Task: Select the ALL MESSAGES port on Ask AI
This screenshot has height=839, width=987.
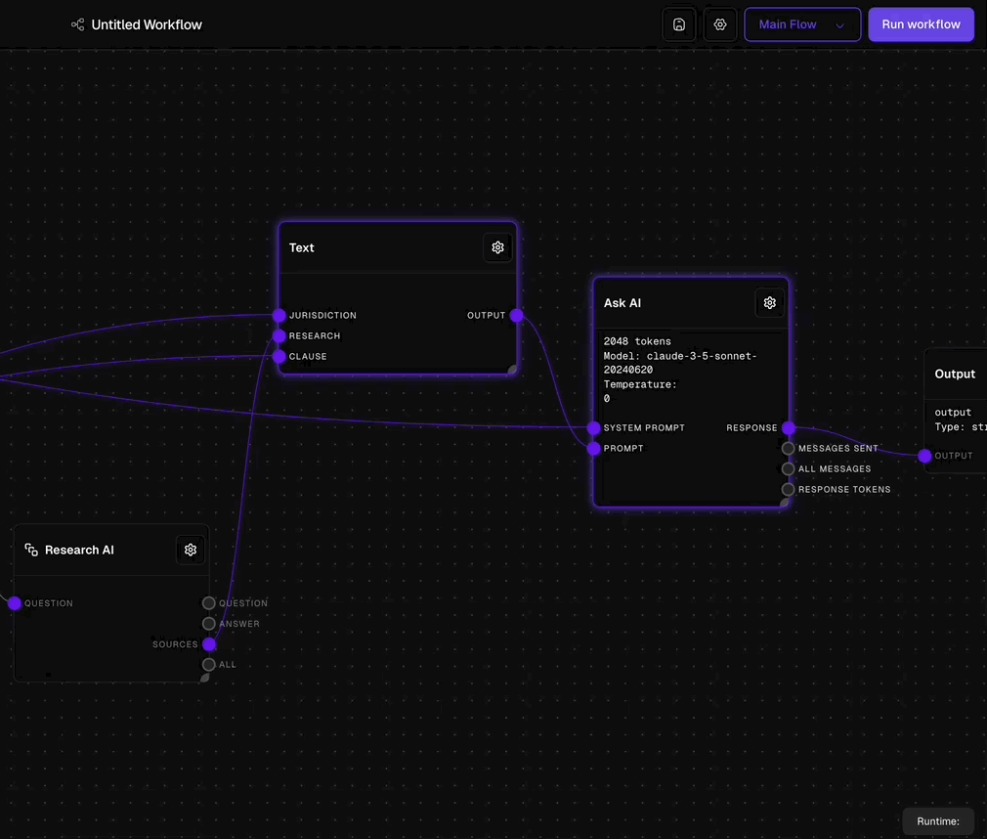Action: tap(788, 468)
